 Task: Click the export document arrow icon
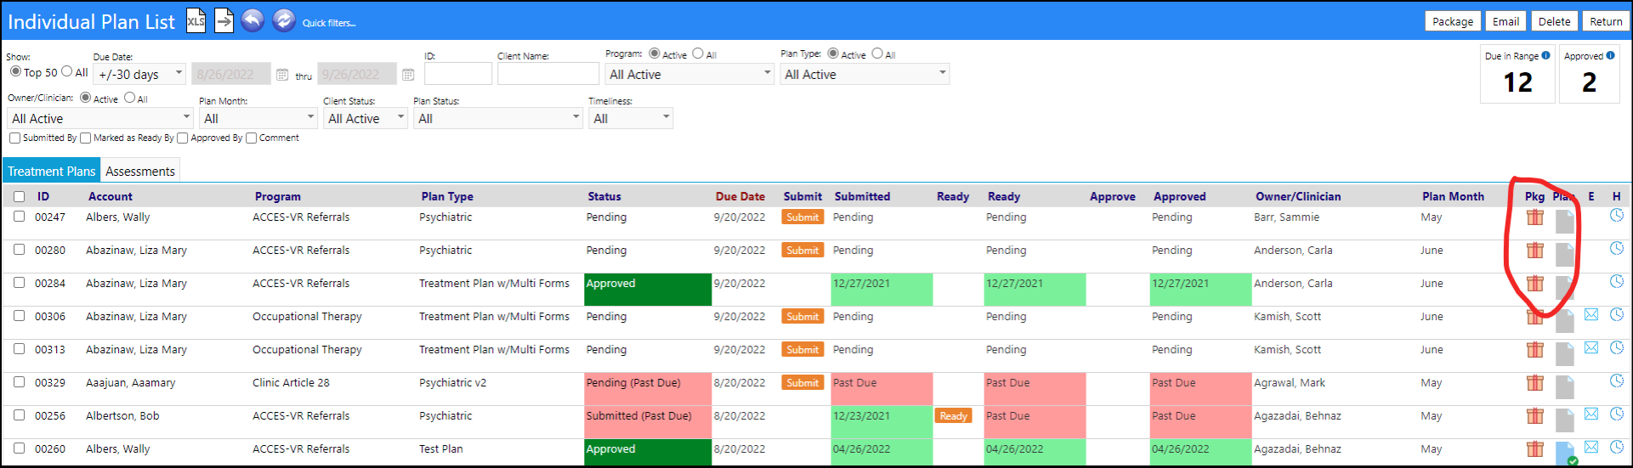(224, 20)
